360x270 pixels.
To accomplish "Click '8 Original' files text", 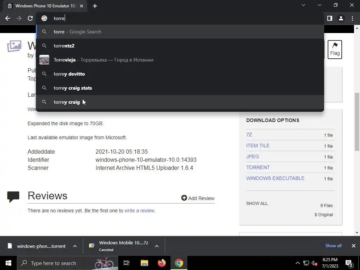I will coord(324,215).
